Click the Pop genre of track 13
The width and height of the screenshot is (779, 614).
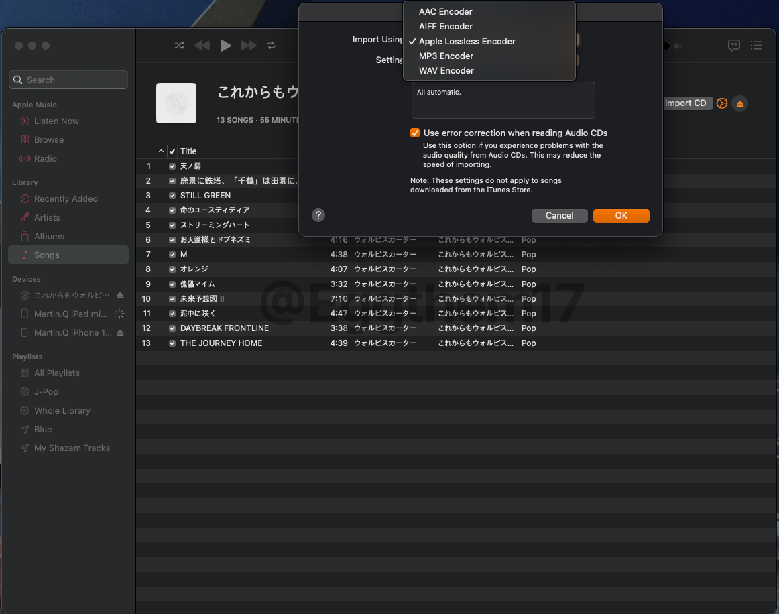point(528,343)
